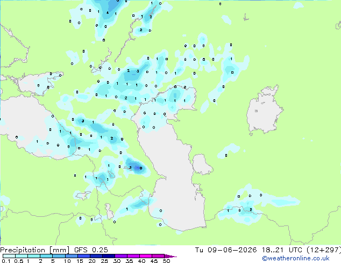Screen dimensions: 341x263
Task: Click the '0.1' legend scale label
Action: [6, 261]
